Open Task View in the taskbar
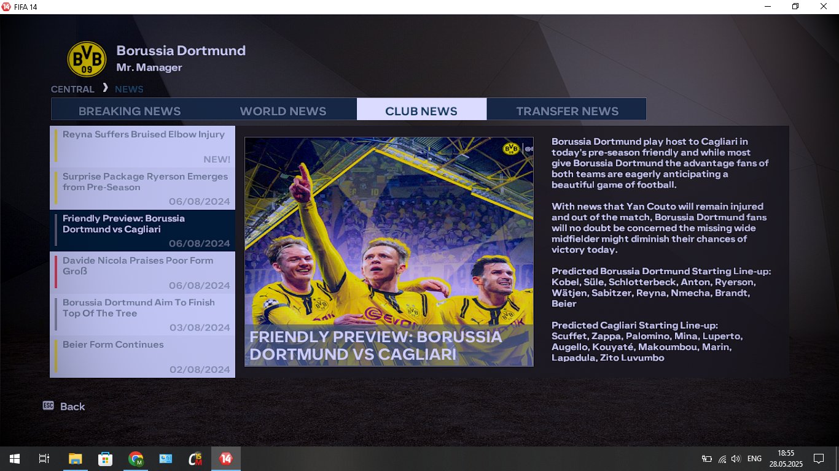Viewport: 839px width, 471px height. click(x=44, y=459)
